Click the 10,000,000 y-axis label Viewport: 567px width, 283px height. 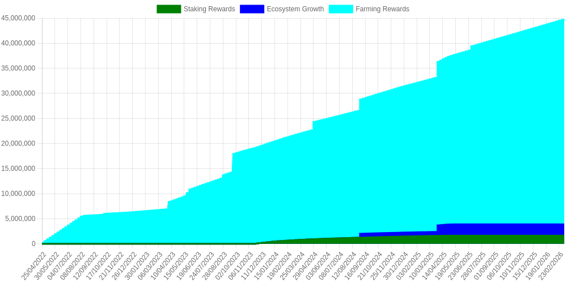(x=18, y=194)
